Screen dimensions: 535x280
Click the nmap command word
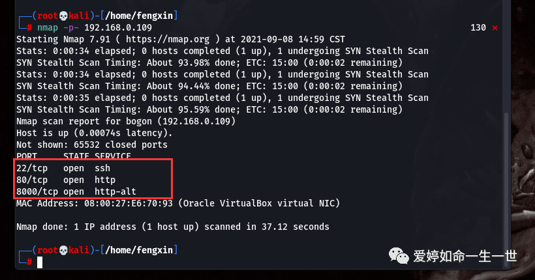pos(48,28)
